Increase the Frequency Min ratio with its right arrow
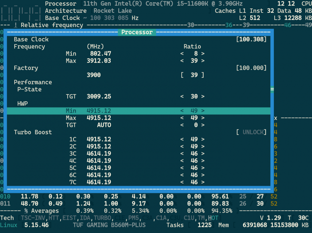 (x=203, y=54)
